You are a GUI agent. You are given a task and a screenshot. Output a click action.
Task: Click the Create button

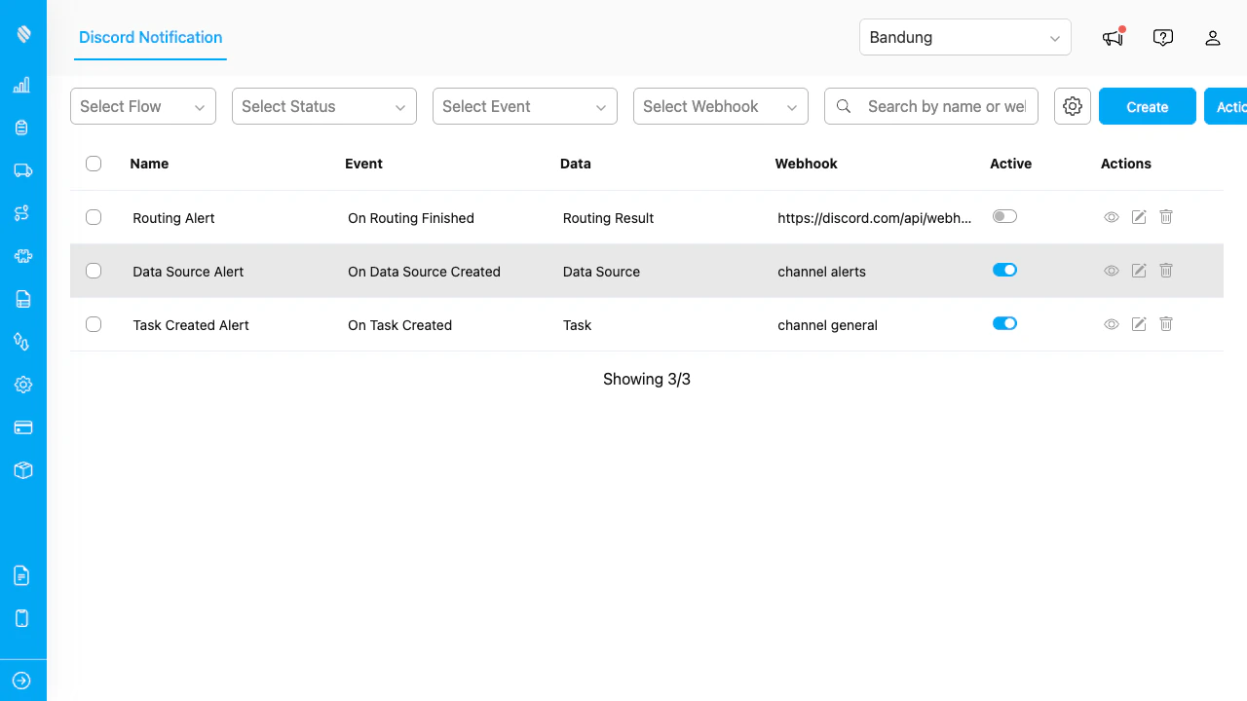tap(1147, 106)
